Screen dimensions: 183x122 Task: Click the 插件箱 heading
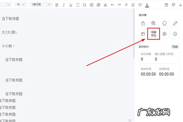pos(142,15)
